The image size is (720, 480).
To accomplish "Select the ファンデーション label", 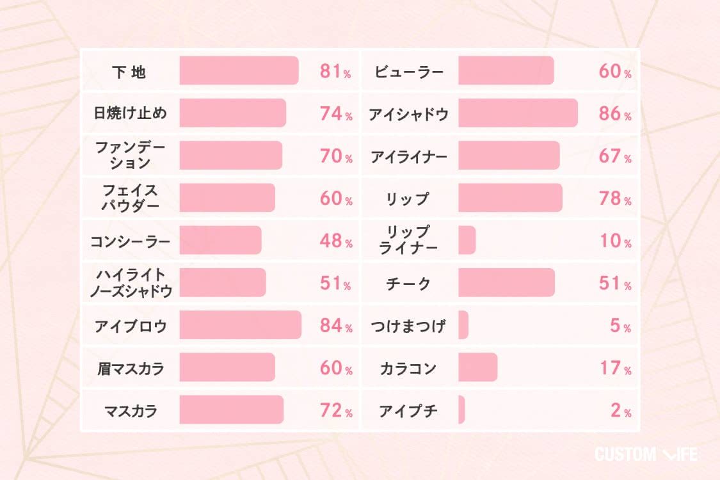I will point(130,156).
